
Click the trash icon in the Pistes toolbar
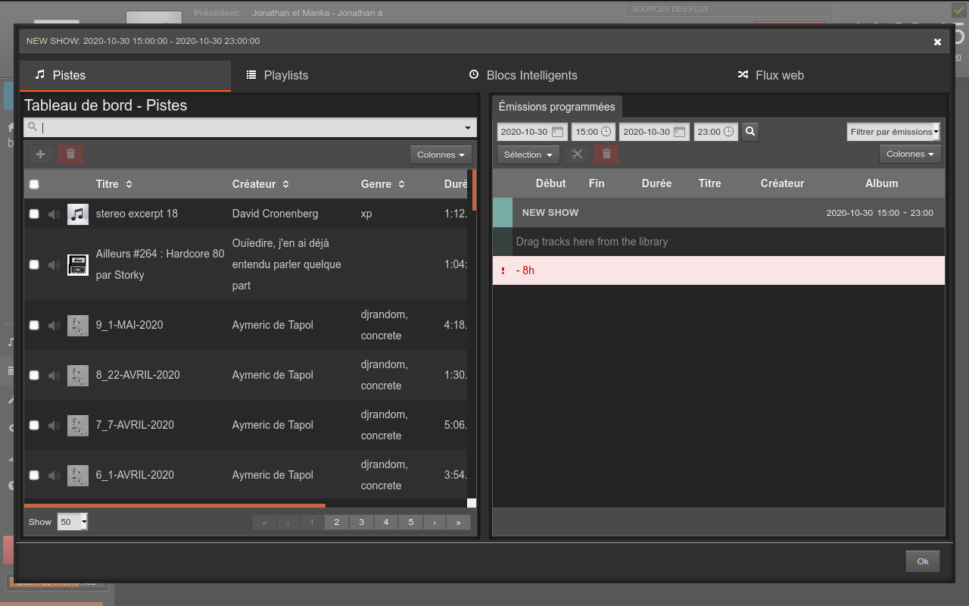click(x=70, y=155)
